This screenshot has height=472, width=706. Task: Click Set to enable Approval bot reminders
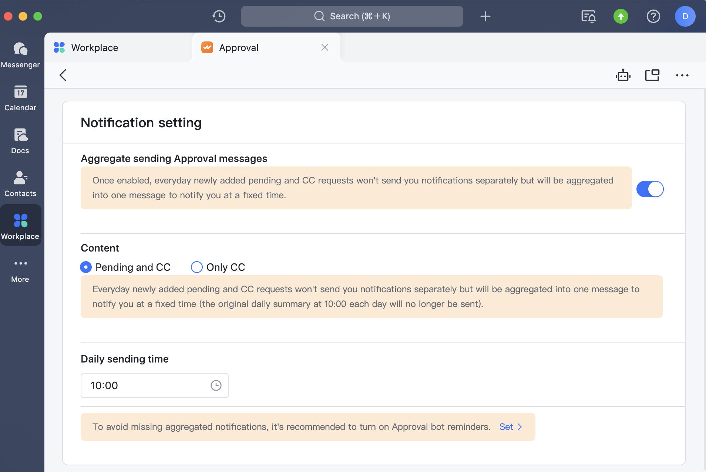(506, 427)
